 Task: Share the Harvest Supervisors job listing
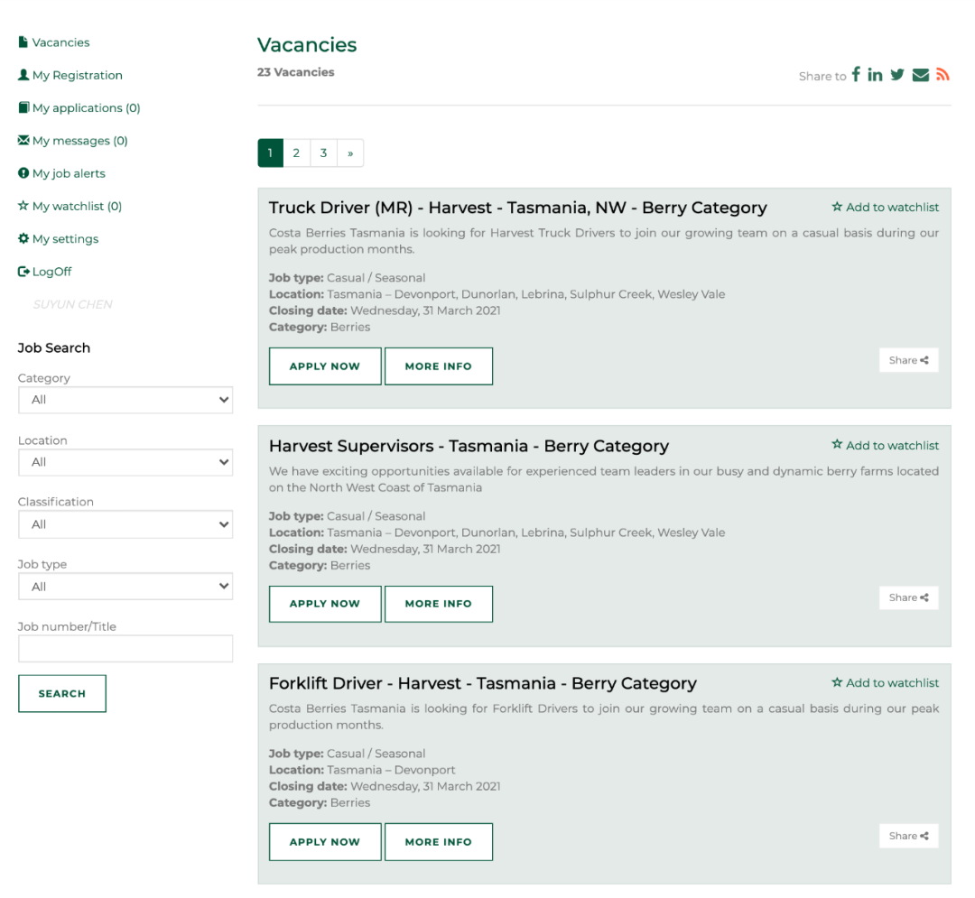(908, 597)
